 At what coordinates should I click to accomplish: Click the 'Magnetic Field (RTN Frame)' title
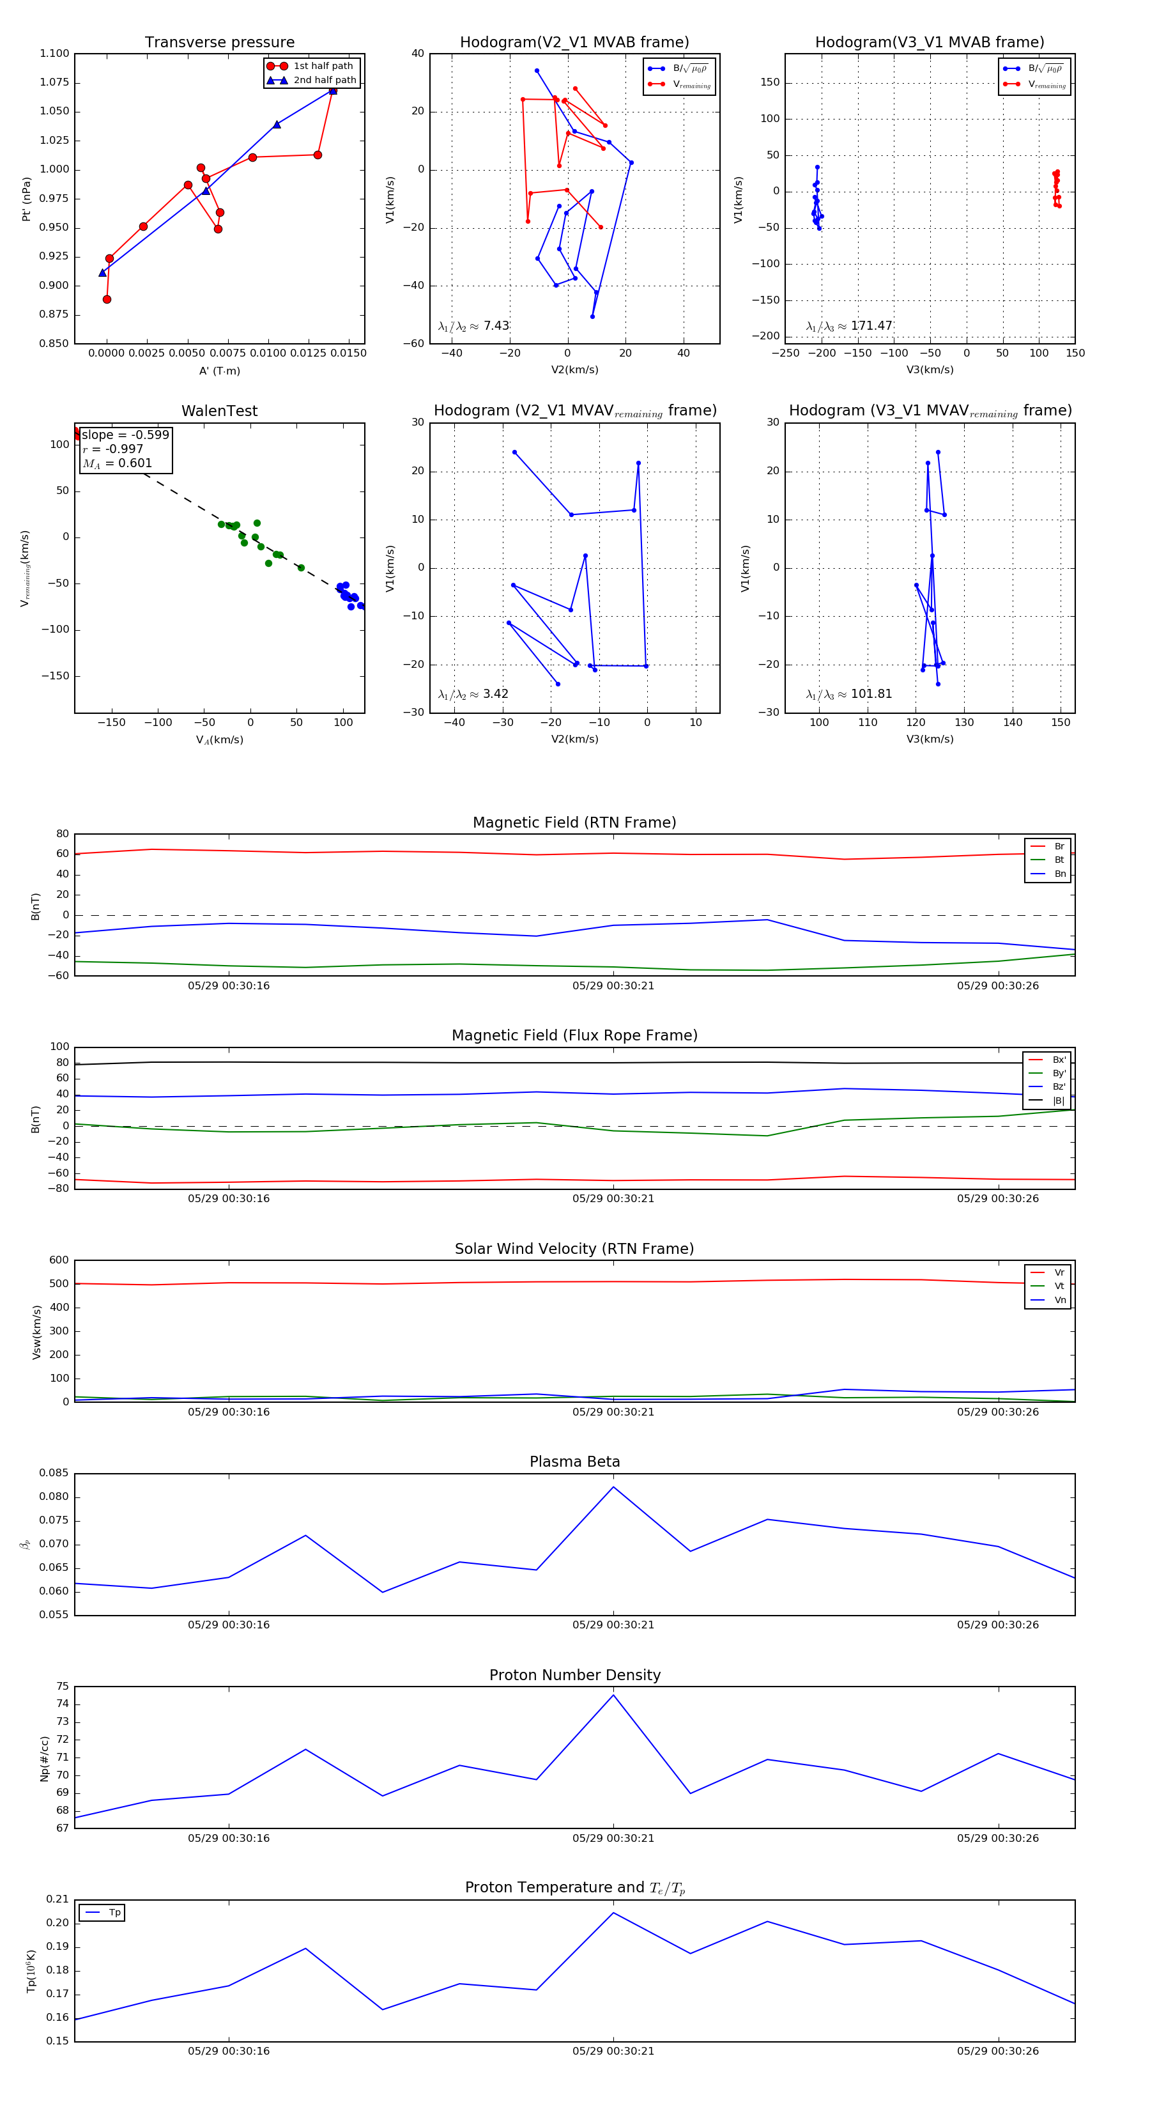[574, 823]
